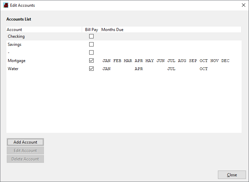This screenshot has height=182, width=249.
Task: Click JUL in the Water row
Action: 171,69
